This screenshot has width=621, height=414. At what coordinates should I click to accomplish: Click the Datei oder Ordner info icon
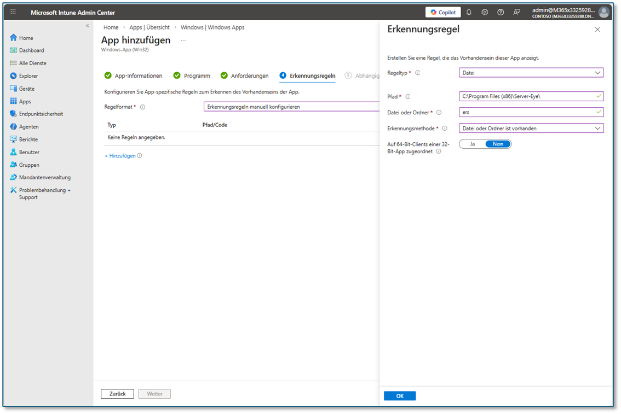439,112
